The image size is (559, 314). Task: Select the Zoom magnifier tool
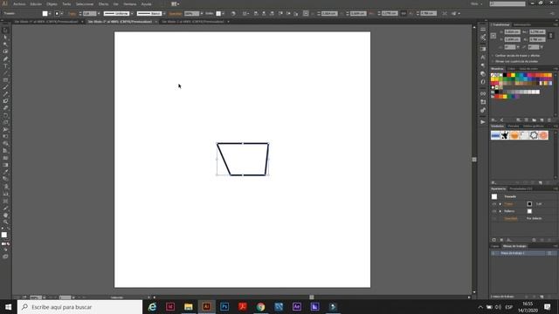5,222
